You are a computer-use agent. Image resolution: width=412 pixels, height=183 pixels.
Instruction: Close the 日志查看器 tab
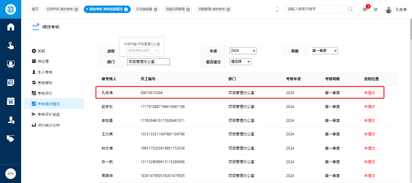click(x=156, y=9)
